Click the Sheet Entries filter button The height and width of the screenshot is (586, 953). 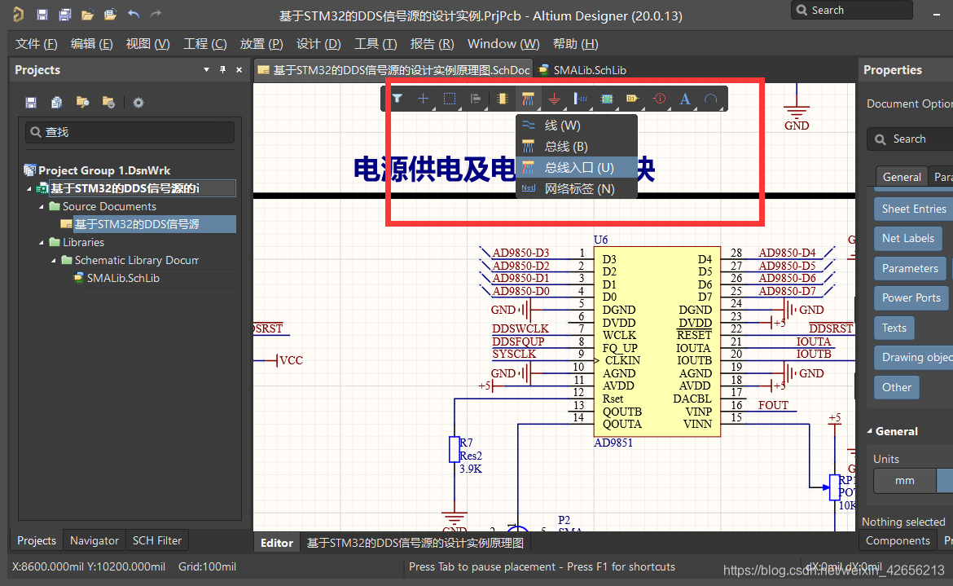pos(913,209)
